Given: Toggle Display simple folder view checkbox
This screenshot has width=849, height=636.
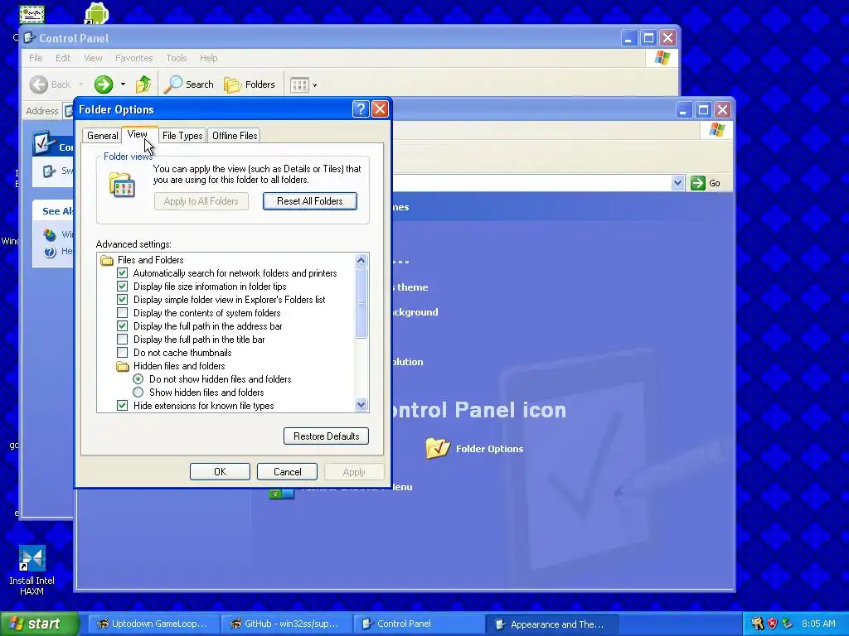Looking at the screenshot, I should [x=123, y=300].
